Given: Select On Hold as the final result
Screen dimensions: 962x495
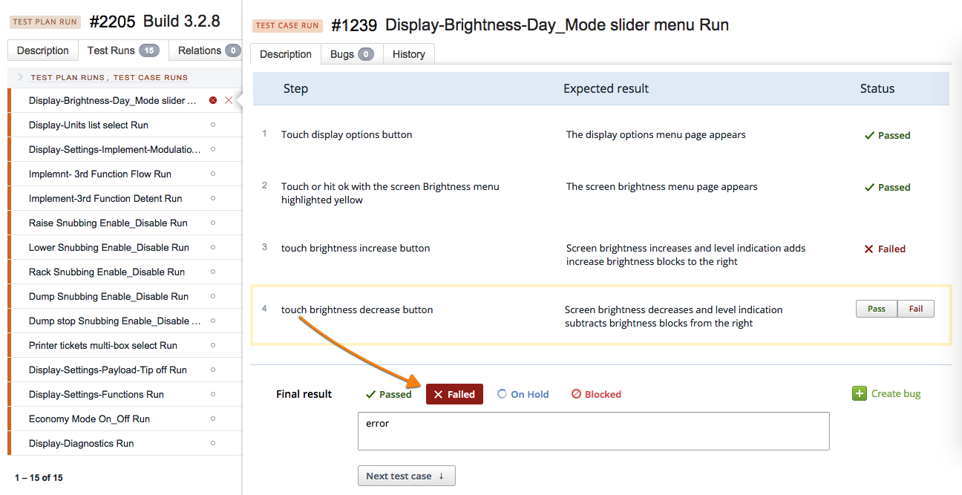Looking at the screenshot, I should pos(523,394).
